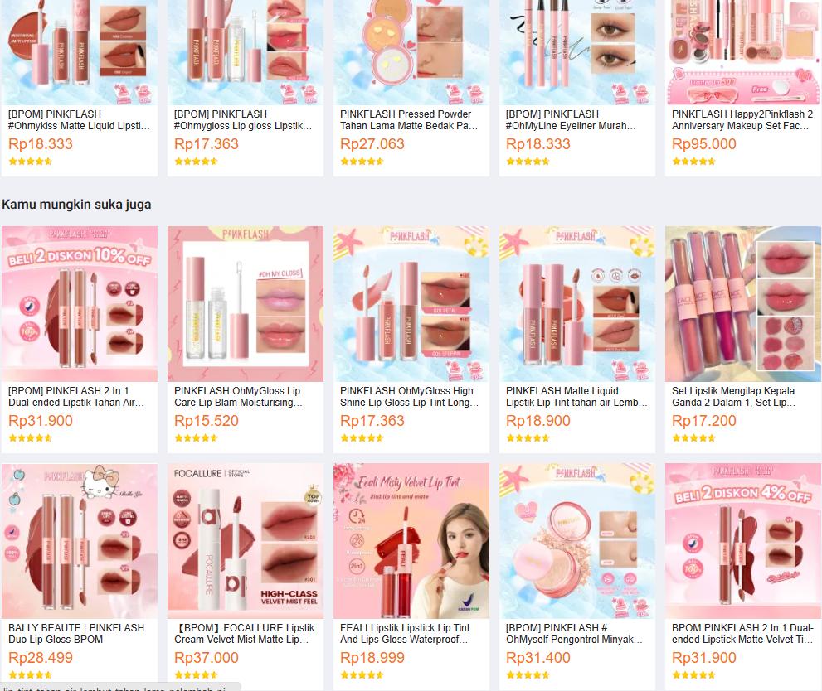Click the Rp17.200 price under Set Lipstik
The width and height of the screenshot is (822, 691).
pos(703,421)
